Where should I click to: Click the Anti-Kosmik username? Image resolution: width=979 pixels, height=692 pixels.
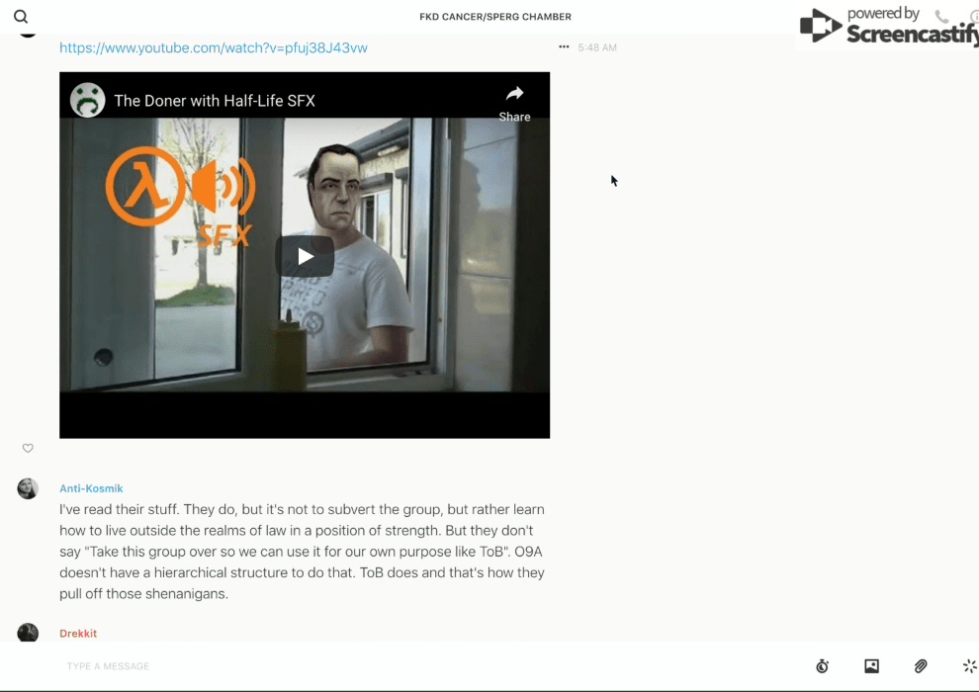point(91,488)
